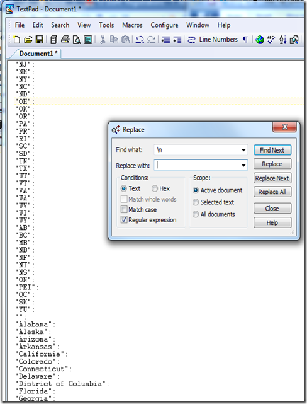The height and width of the screenshot is (404, 307).
Task: Open the File menu
Action: [20, 25]
